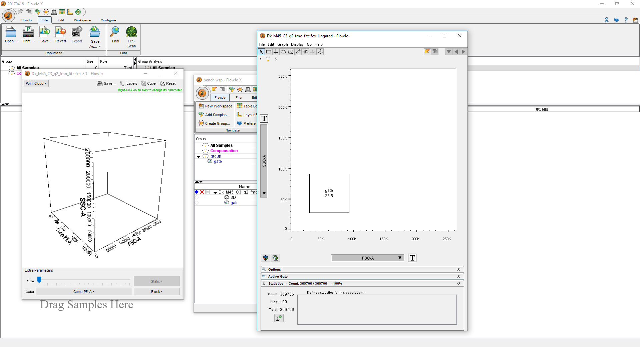Switch to the Configure ribbon tab
640x347 pixels.
[x=108, y=20]
